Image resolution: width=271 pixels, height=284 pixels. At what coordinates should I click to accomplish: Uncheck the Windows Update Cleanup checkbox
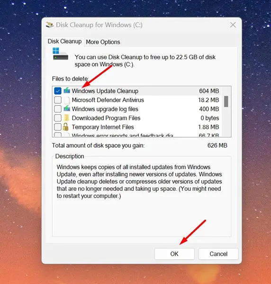coord(58,91)
